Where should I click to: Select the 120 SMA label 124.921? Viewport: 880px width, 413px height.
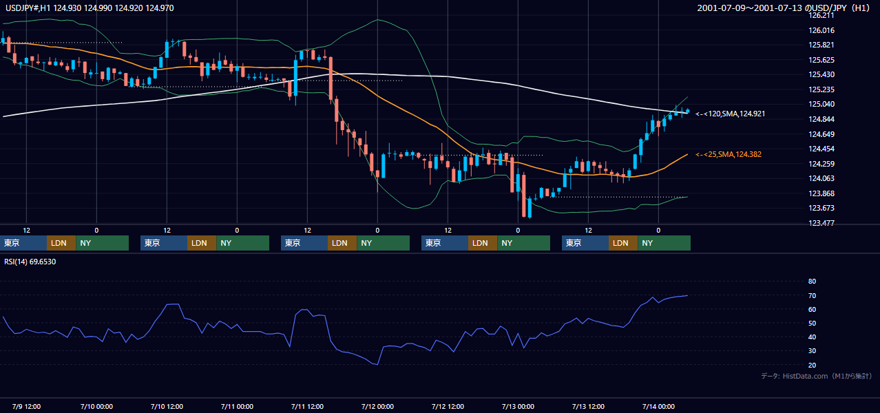coord(730,114)
